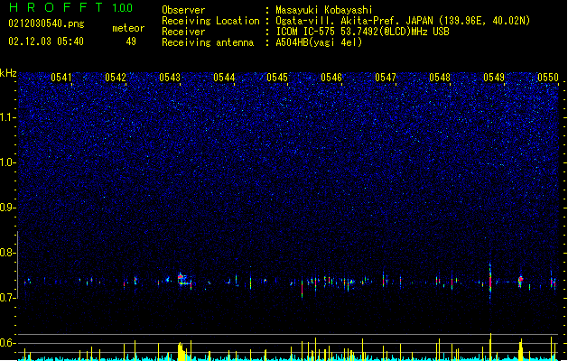This screenshot has width=568, height=361.
Task: Click frequency axis label 1.0
Action: coord(7,162)
